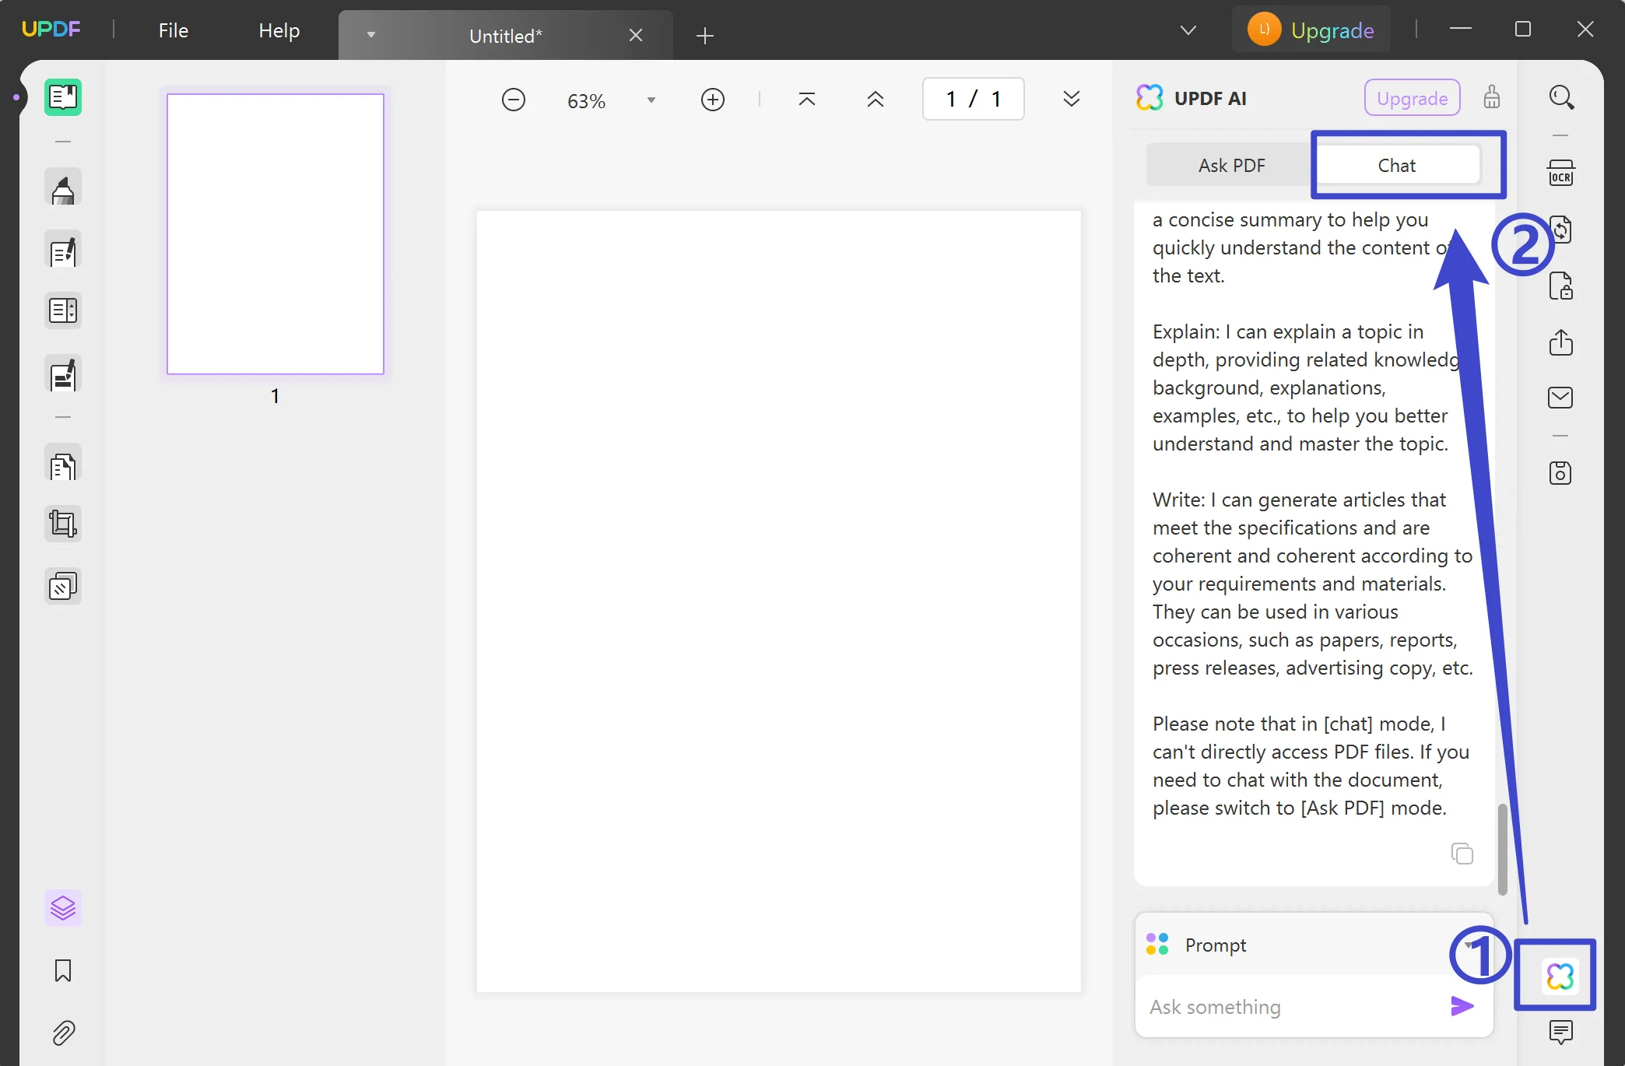The width and height of the screenshot is (1625, 1066).
Task: Open the Help menu
Action: [x=278, y=30]
